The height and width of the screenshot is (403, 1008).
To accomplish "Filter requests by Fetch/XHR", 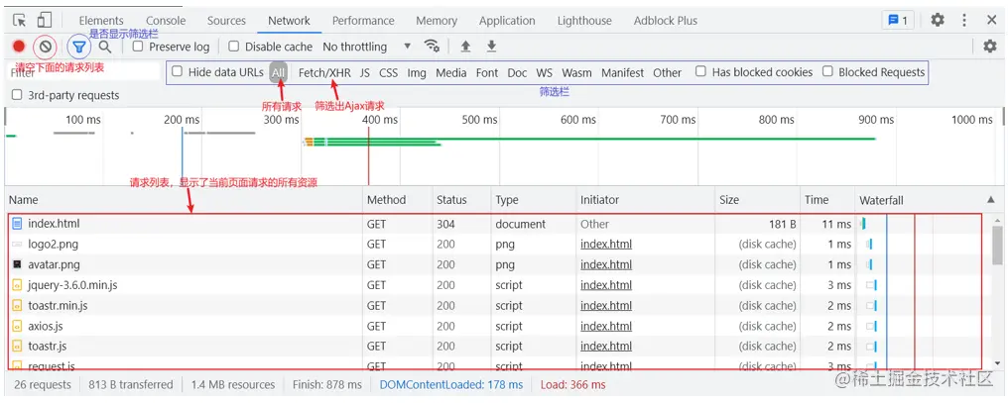I will pyautogui.click(x=324, y=72).
